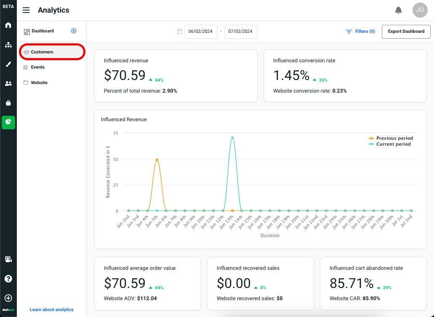Add a new dashboard with plus icon
434x317 pixels.
coord(74,31)
